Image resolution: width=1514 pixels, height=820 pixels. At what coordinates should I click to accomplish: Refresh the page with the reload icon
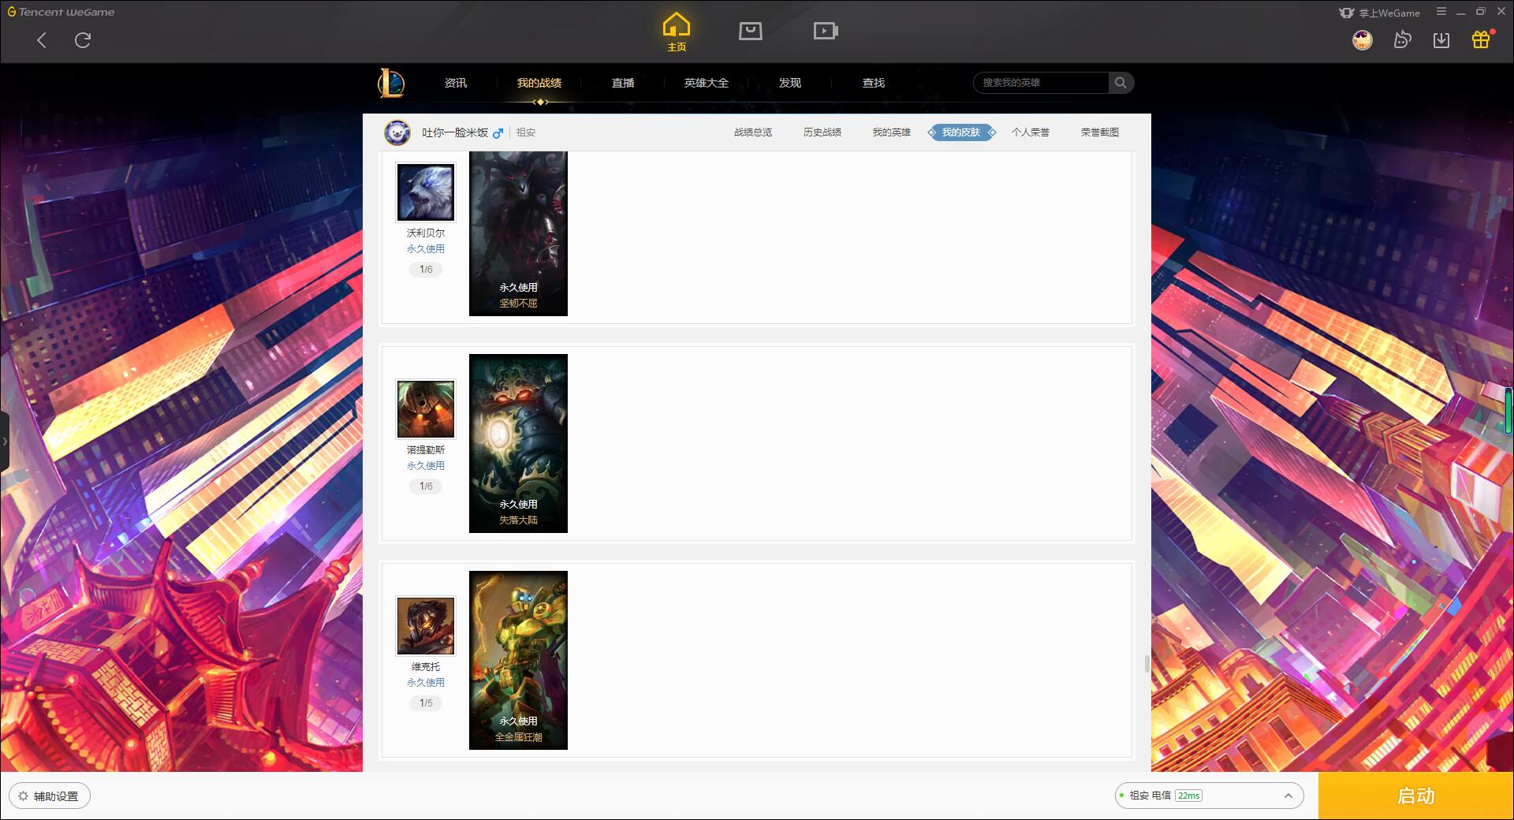coord(83,40)
